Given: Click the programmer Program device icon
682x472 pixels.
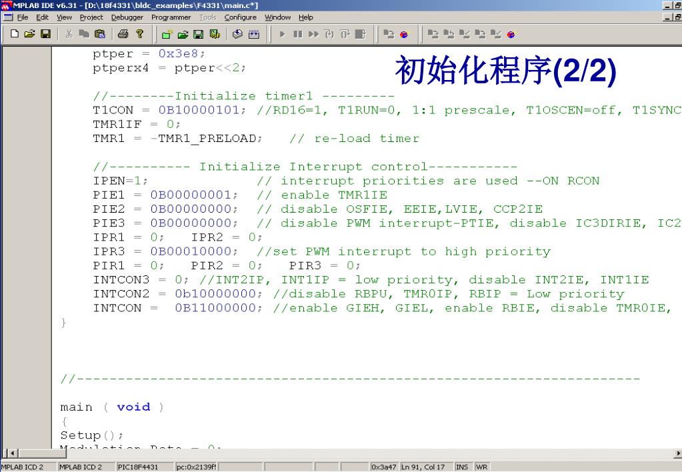Looking at the screenshot, I should click(x=433, y=35).
